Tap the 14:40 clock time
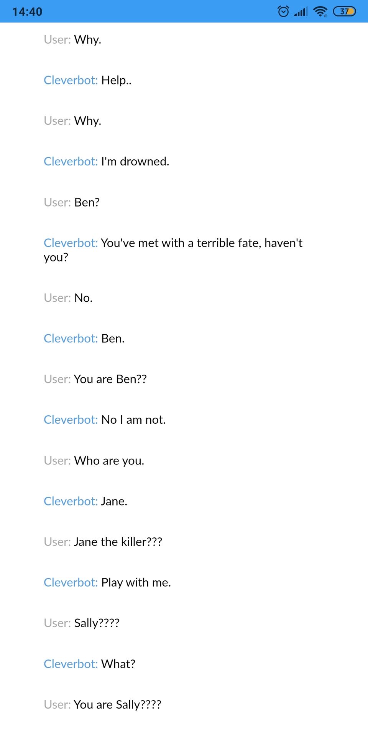The image size is (368, 737). 27,12
